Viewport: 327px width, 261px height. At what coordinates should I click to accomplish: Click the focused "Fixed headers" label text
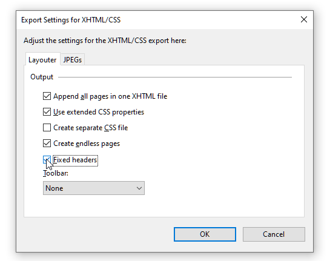click(x=75, y=160)
